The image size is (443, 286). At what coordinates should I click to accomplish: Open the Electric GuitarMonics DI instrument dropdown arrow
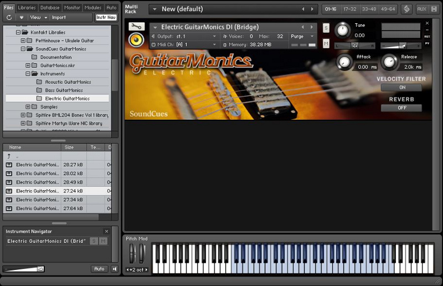tap(155, 28)
